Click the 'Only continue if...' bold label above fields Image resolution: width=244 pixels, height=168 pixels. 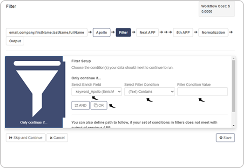tap(86, 78)
